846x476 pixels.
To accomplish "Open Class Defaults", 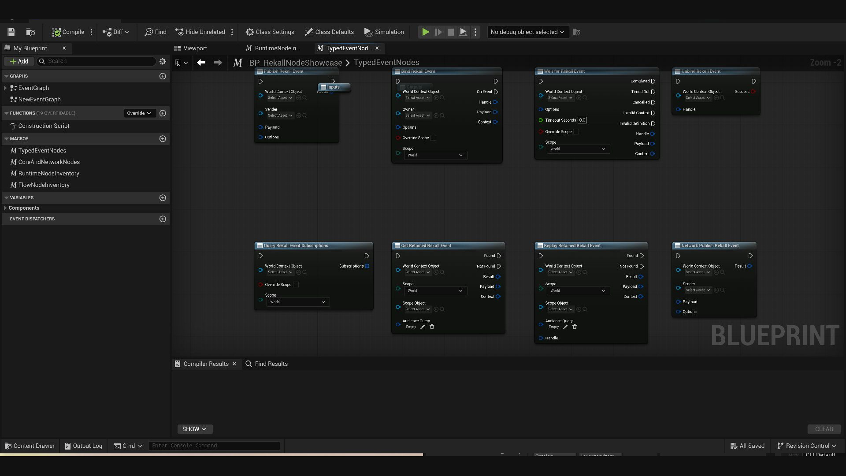I will click(329, 32).
